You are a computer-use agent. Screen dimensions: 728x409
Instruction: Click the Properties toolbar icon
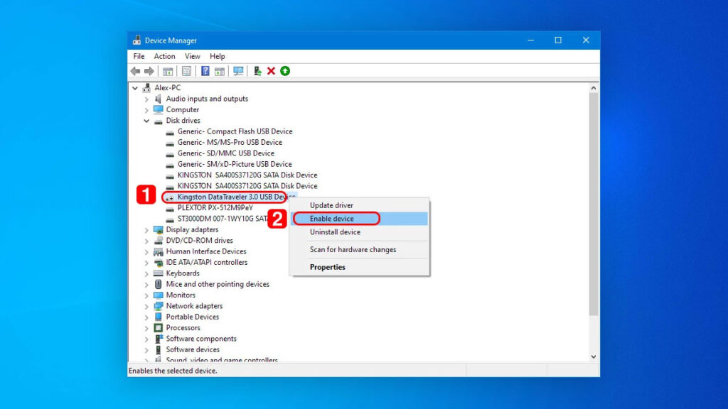pos(186,70)
